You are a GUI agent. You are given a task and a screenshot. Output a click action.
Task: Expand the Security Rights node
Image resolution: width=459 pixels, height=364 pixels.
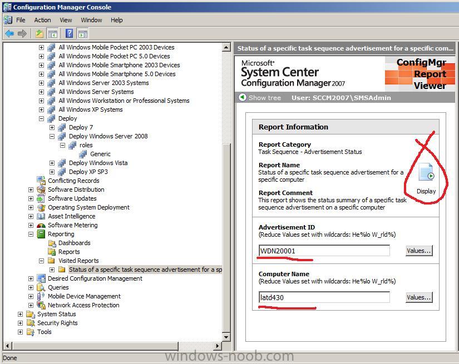(x=20, y=323)
